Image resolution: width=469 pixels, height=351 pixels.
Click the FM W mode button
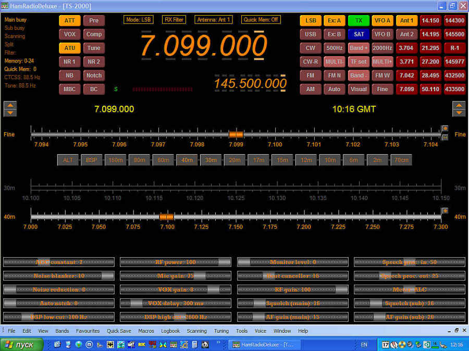tap(382, 76)
